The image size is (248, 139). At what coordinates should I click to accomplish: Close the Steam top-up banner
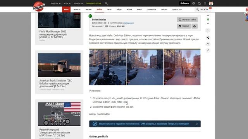(197, 124)
